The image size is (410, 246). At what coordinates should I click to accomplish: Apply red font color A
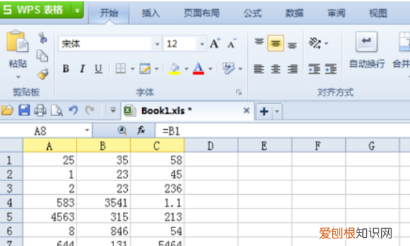click(x=198, y=69)
